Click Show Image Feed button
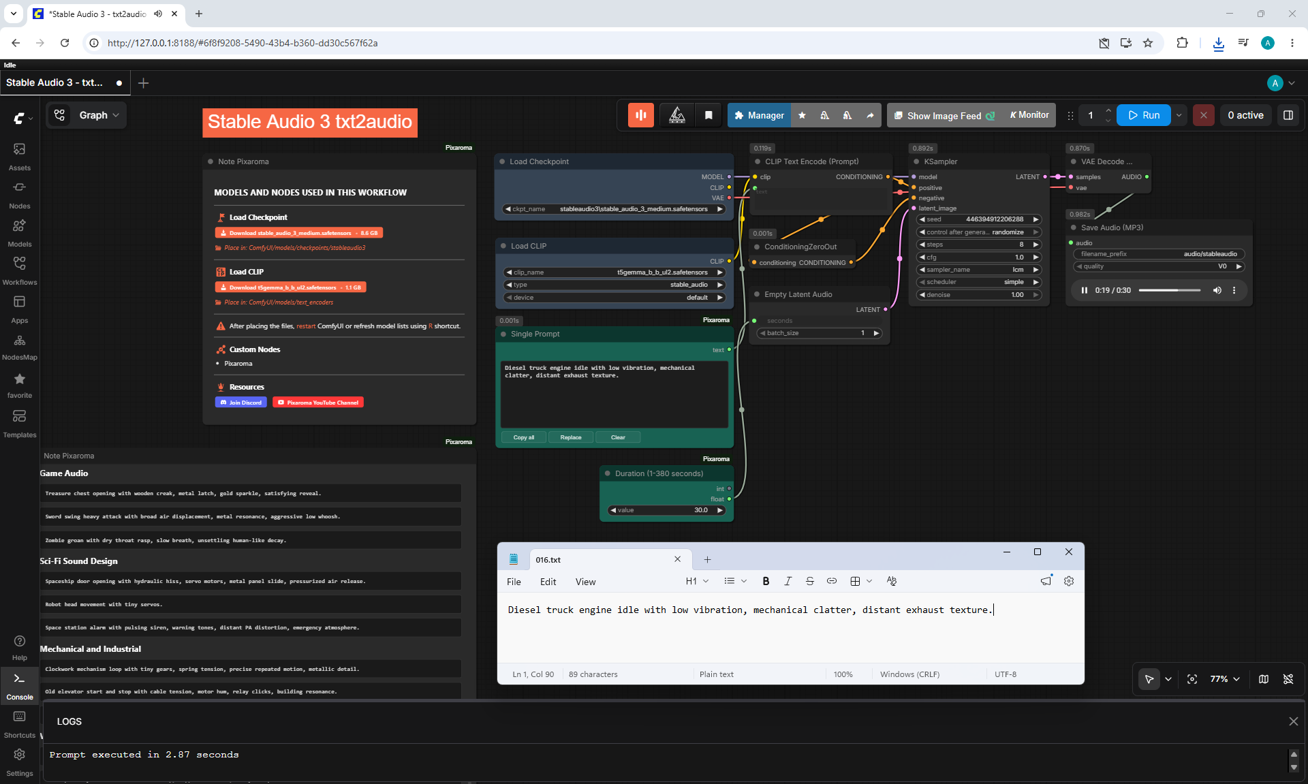1308x784 pixels. click(x=944, y=115)
